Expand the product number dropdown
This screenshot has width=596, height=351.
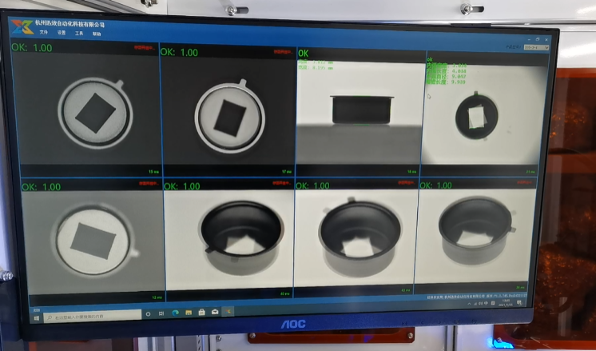(536, 47)
